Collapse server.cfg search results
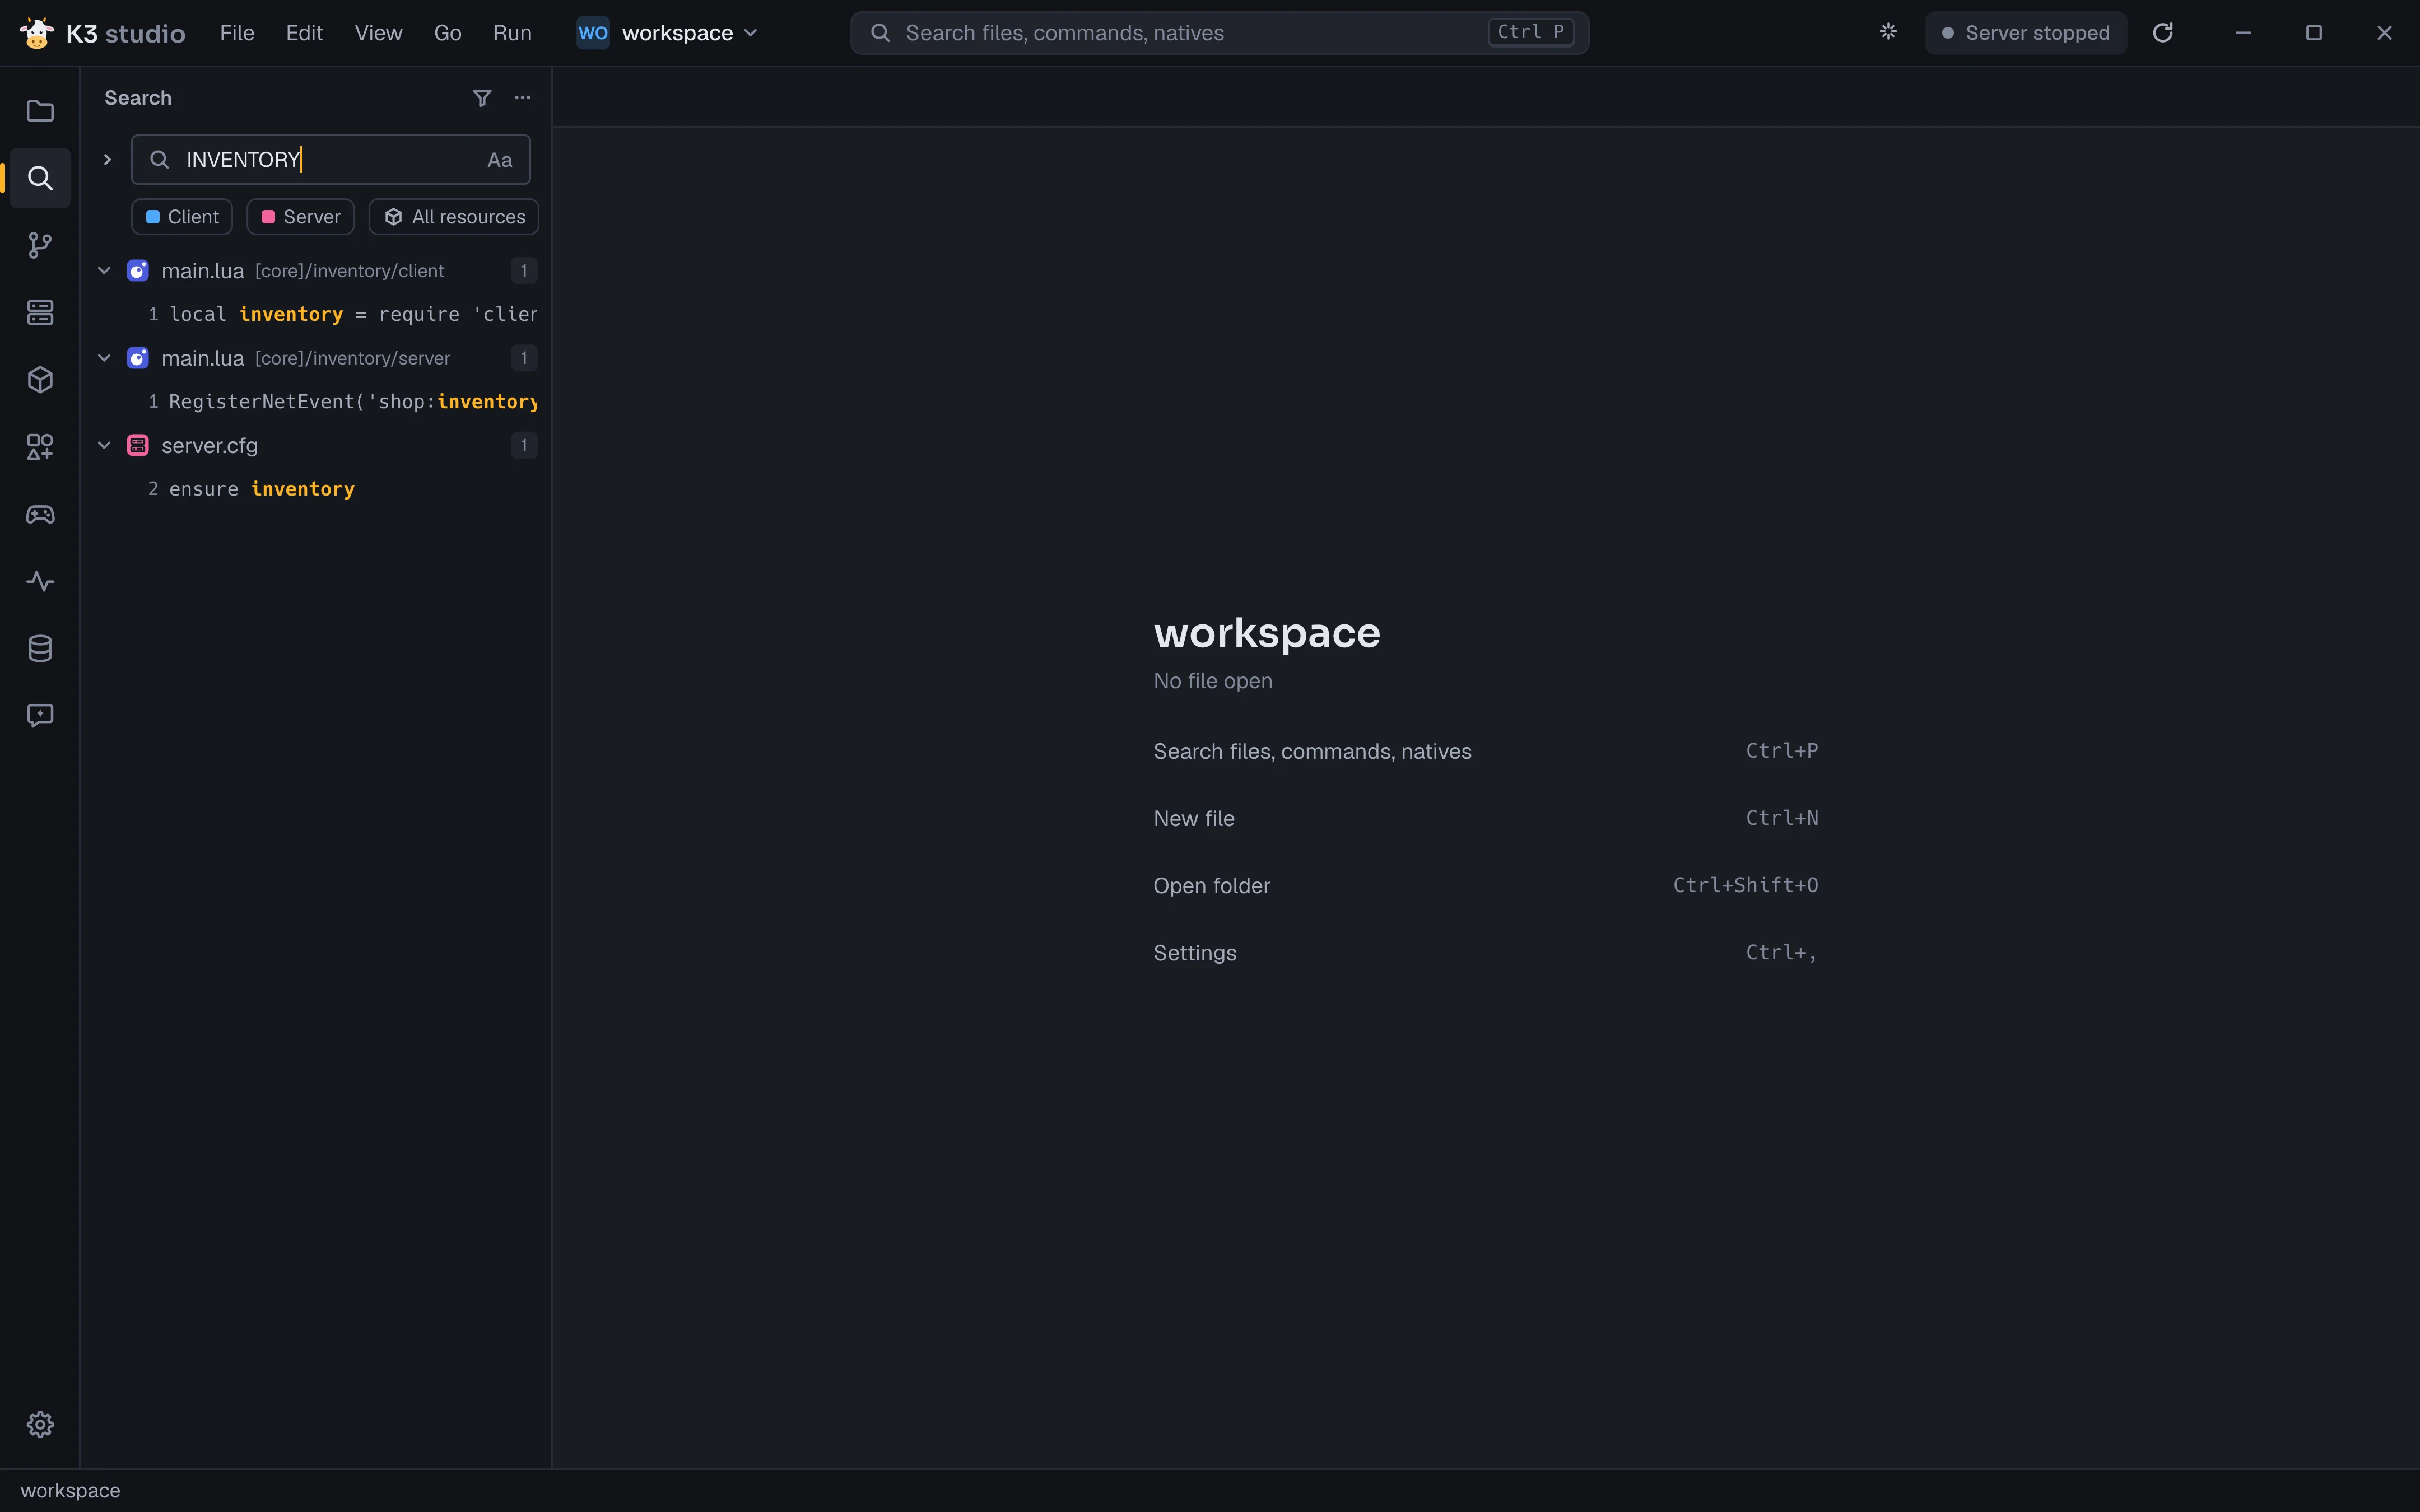 tap(104, 445)
